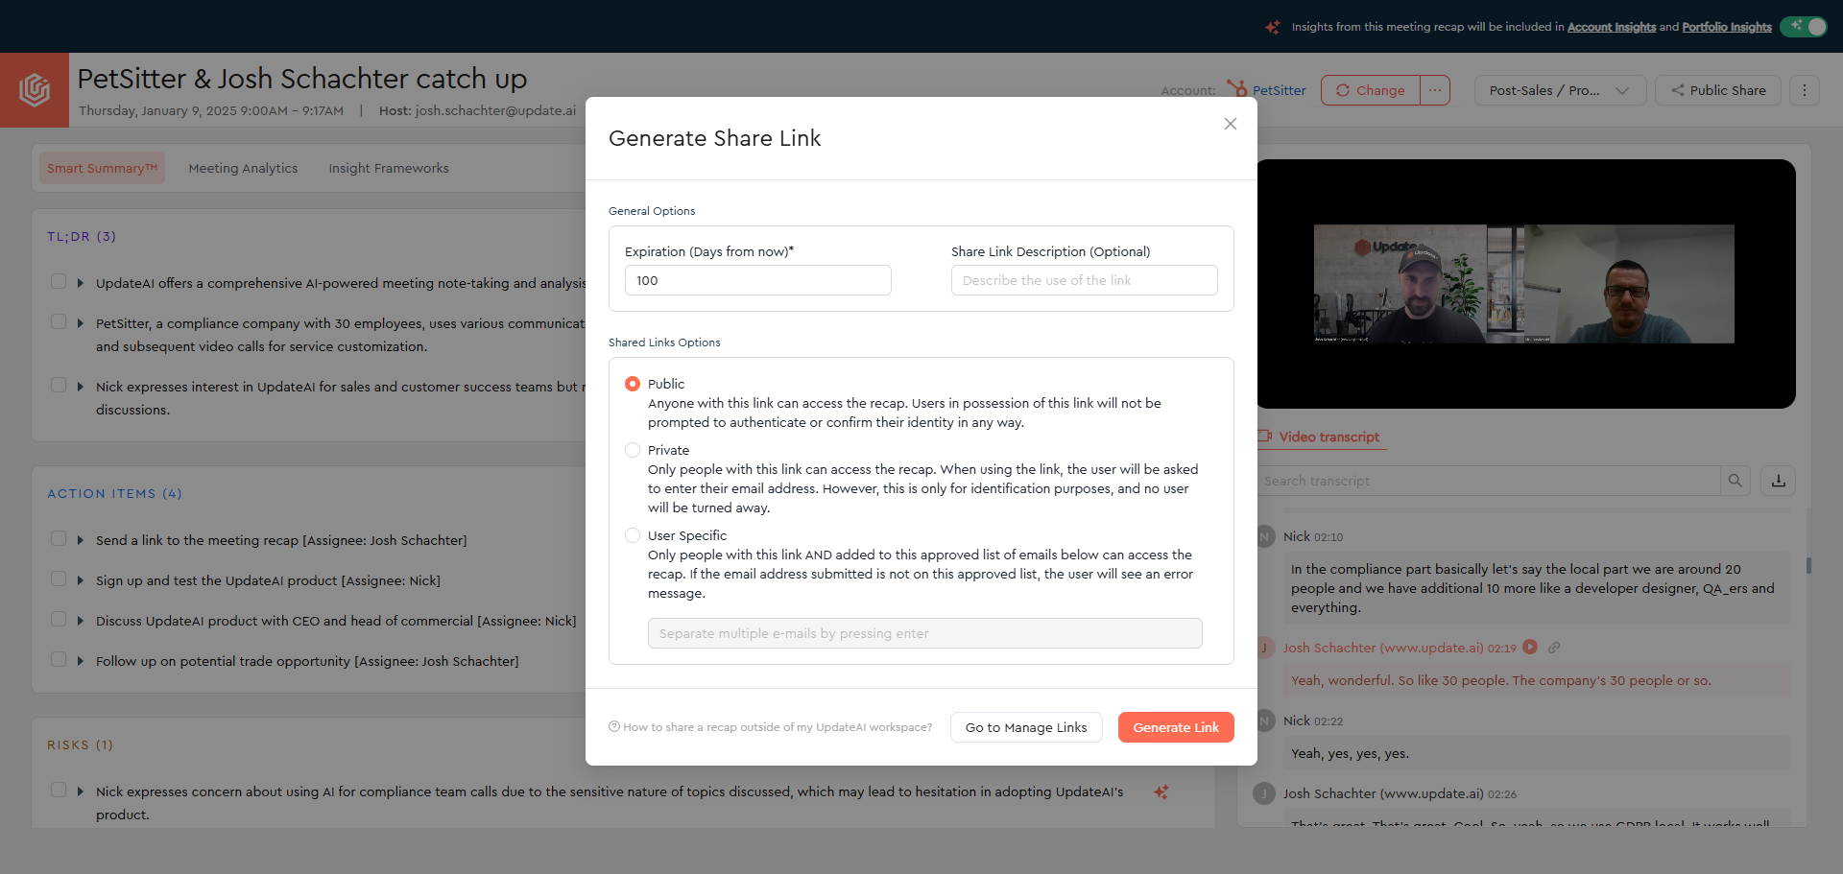Switch to the Smart Summary tab
This screenshot has height=874, width=1843.
click(103, 168)
